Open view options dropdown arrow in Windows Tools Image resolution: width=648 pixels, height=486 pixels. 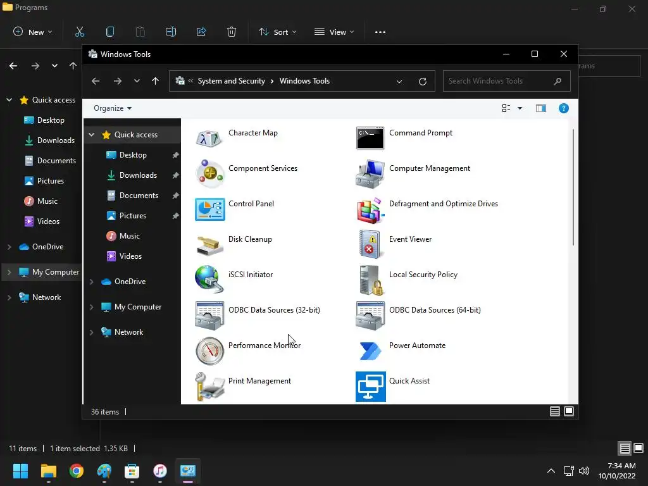(x=520, y=108)
